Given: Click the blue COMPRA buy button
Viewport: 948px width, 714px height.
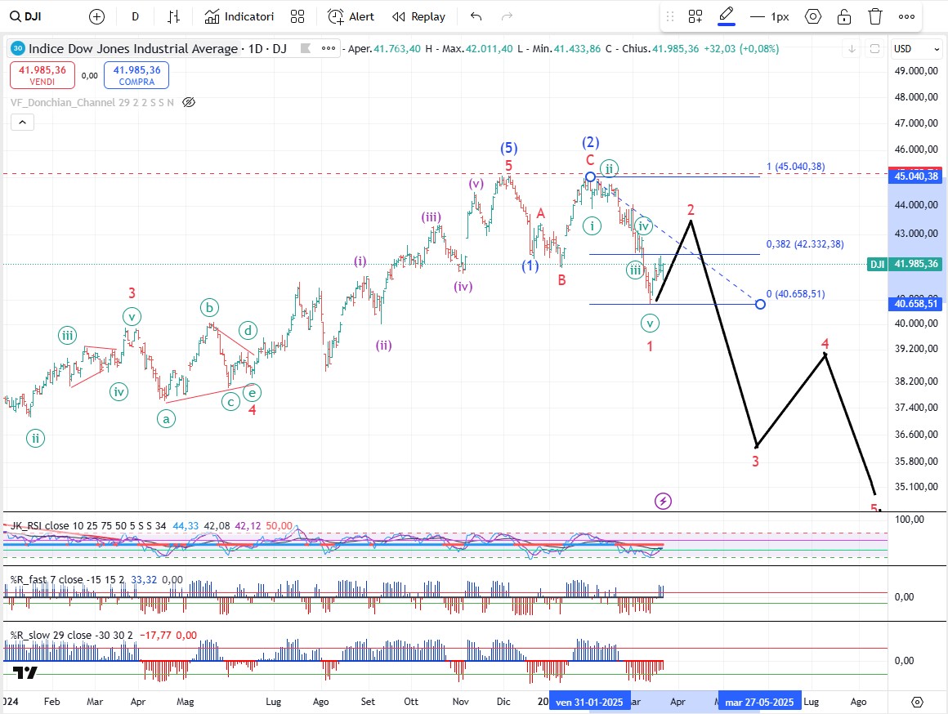Looking at the screenshot, I should [136, 75].
